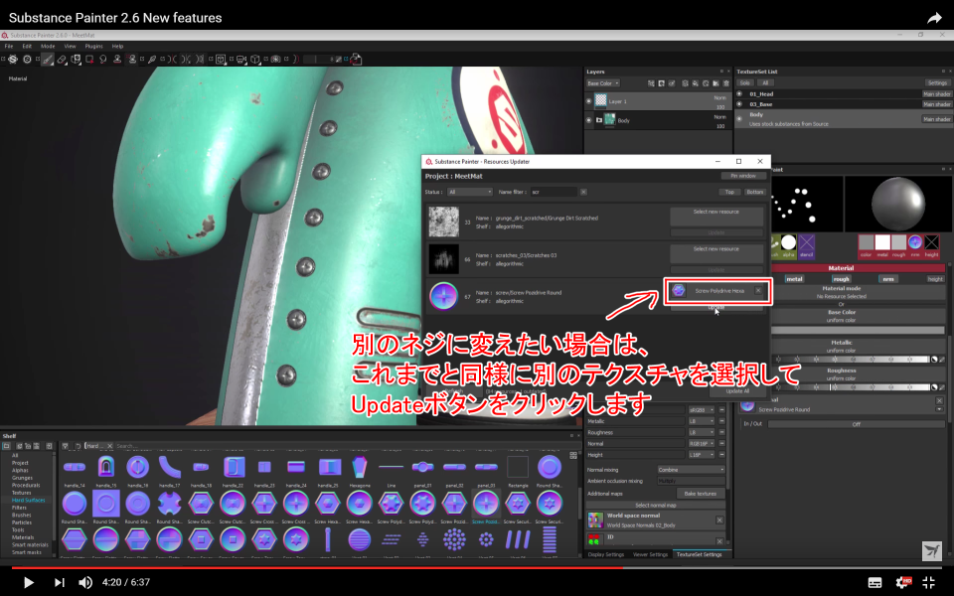Switch to the Viewer Settings tab
Screen dimensions: 954x596
650,554
